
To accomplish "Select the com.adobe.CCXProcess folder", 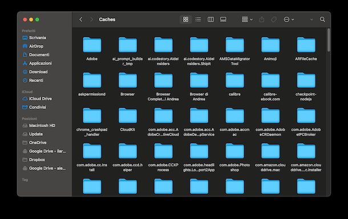I will (x=163, y=151).
